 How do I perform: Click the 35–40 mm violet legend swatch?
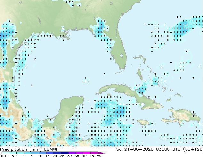click(79, 153)
